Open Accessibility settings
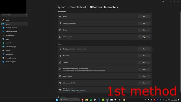The height and width of the screenshot is (102, 181). [x=14, y=54]
